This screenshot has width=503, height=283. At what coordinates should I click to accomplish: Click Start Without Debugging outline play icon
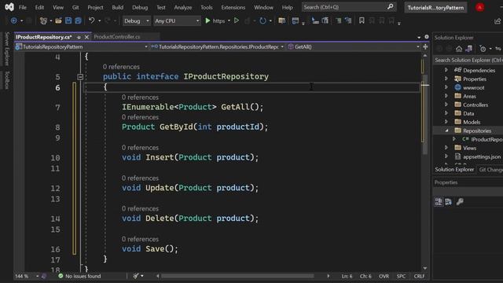coord(237,21)
